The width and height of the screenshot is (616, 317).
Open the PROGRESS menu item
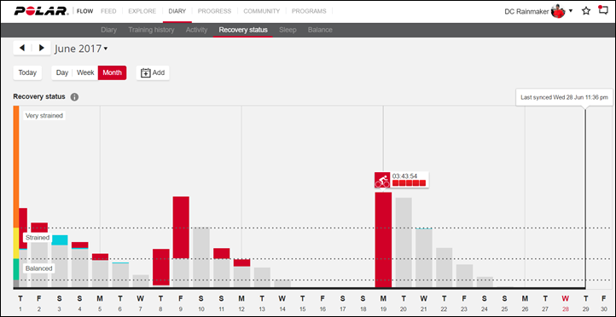[x=214, y=11]
